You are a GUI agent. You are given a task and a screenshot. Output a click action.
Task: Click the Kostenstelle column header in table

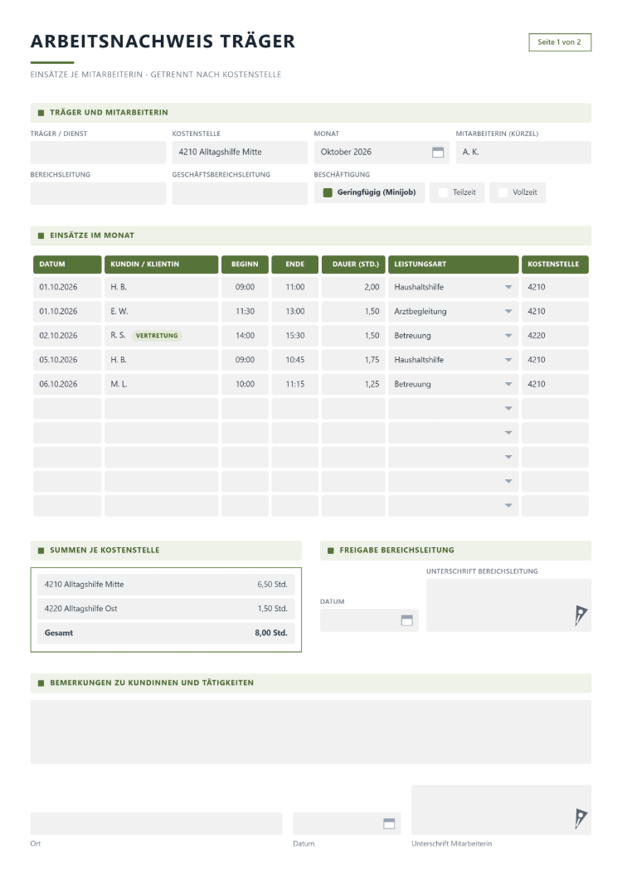(556, 265)
